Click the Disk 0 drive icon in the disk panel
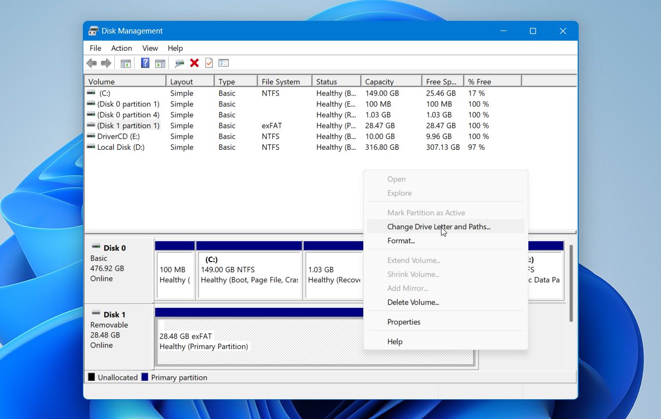Image resolution: width=661 pixels, height=419 pixels. pos(96,246)
